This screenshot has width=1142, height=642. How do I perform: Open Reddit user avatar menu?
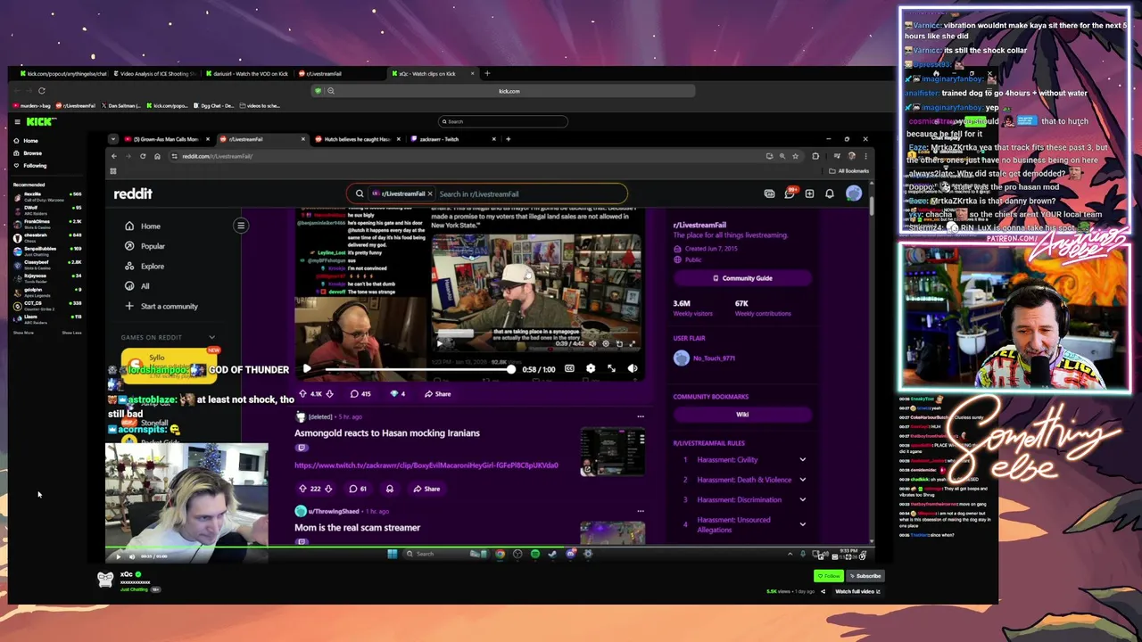coord(854,193)
